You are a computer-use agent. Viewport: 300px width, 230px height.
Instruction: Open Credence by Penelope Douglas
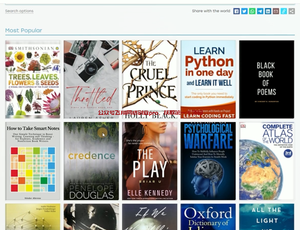(x=91, y=161)
